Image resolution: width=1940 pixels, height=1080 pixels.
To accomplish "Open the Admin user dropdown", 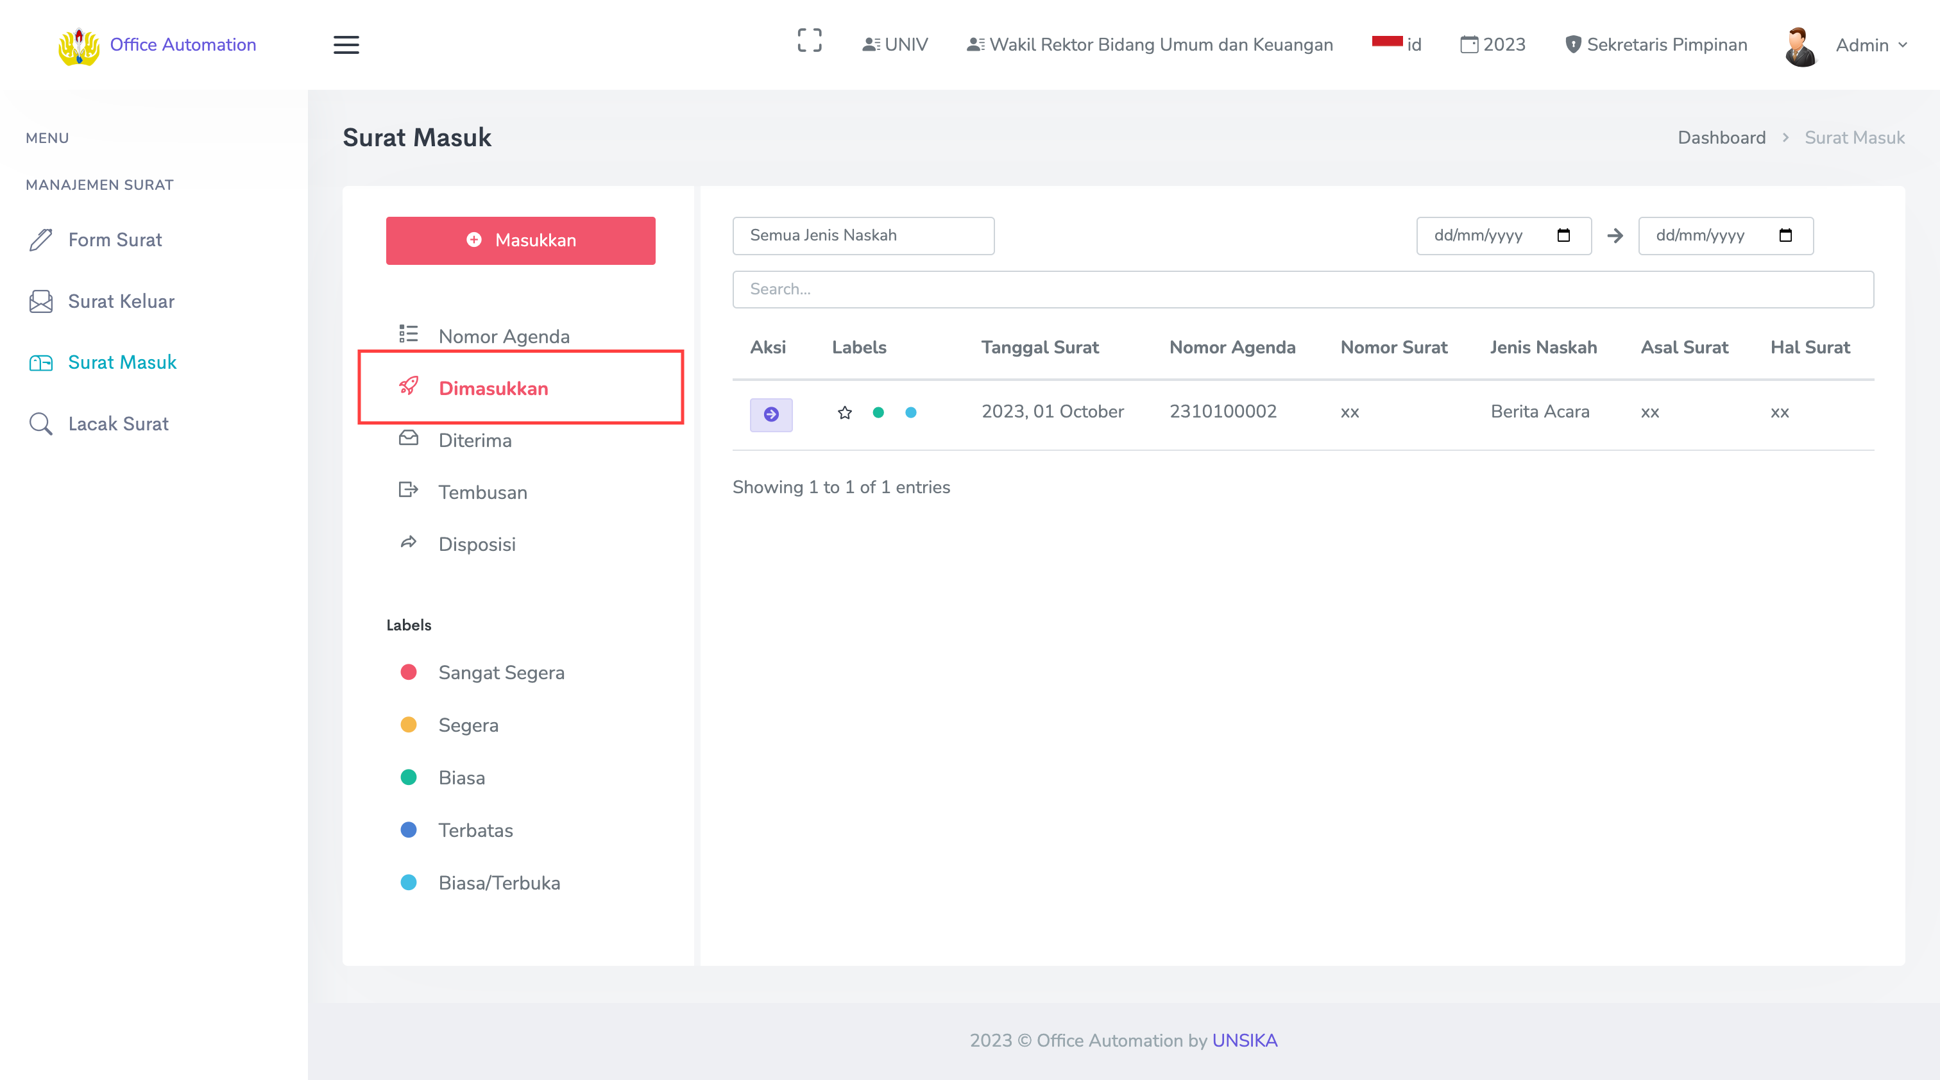I will click(1869, 45).
